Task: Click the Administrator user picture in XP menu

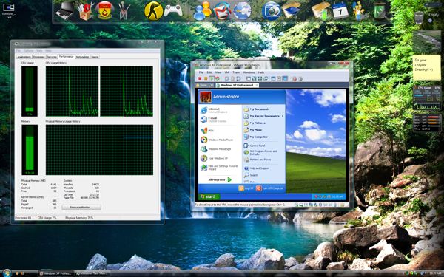Action: pos(205,97)
